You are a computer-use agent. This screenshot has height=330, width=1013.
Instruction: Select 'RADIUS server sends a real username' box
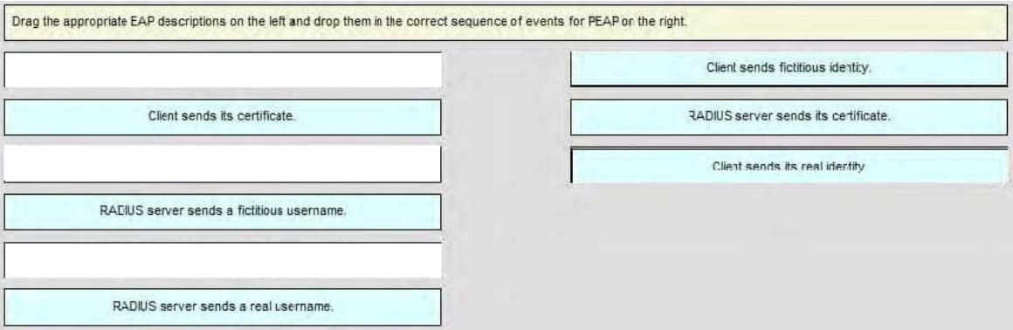[x=223, y=306]
